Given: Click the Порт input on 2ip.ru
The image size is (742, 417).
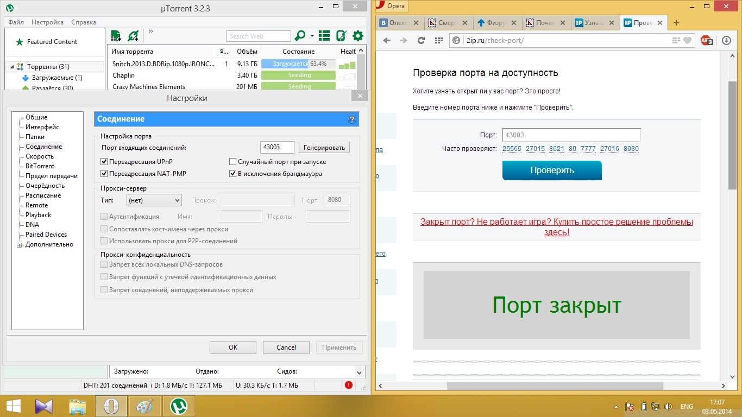Looking at the screenshot, I should 571,135.
